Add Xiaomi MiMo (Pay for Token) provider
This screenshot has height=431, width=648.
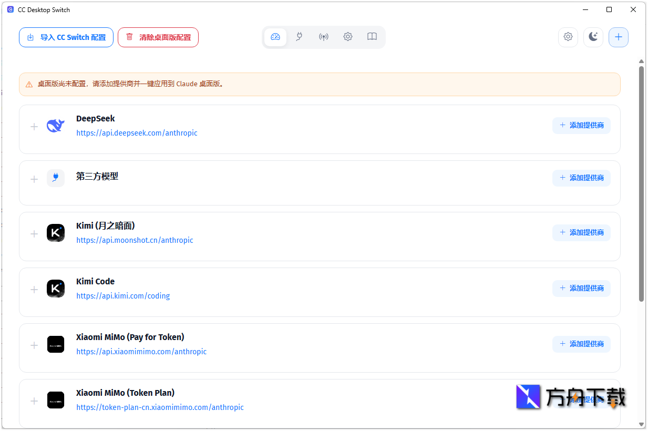point(581,344)
